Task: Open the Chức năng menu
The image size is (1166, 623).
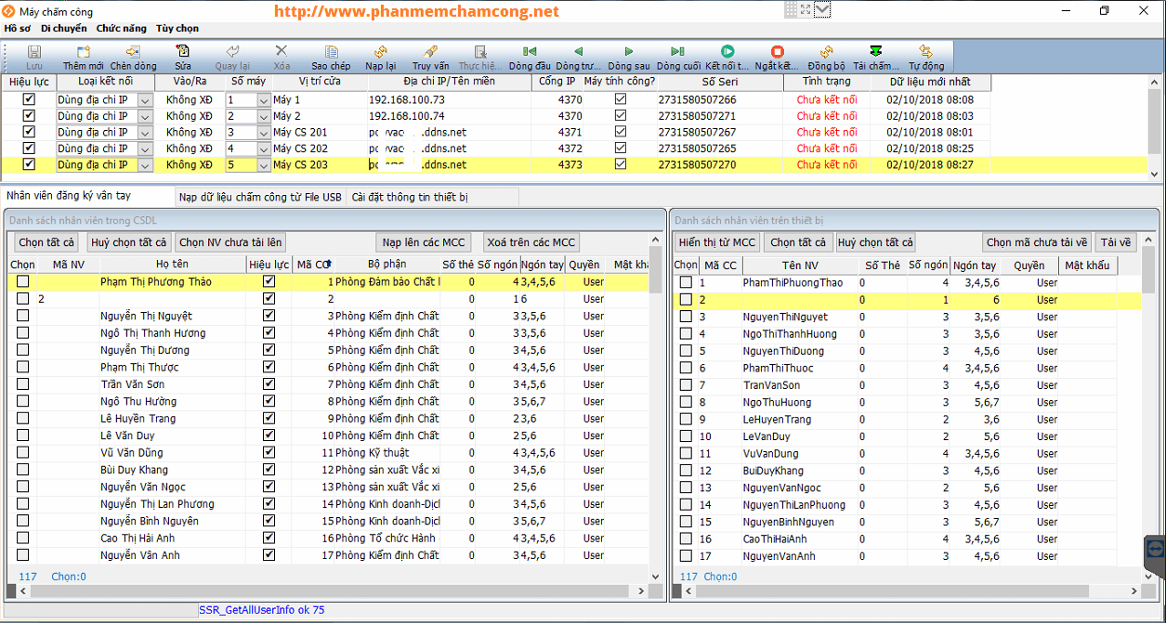Action: [121, 29]
